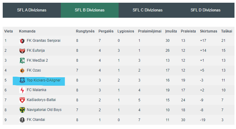Click the Navigatoriai Old Boys crest

[22, 110]
